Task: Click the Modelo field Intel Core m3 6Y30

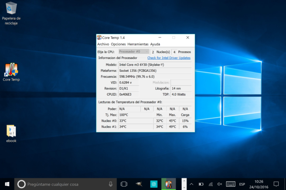Action: click(155, 65)
